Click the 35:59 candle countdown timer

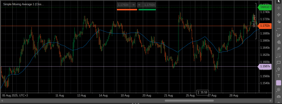coord(202,93)
